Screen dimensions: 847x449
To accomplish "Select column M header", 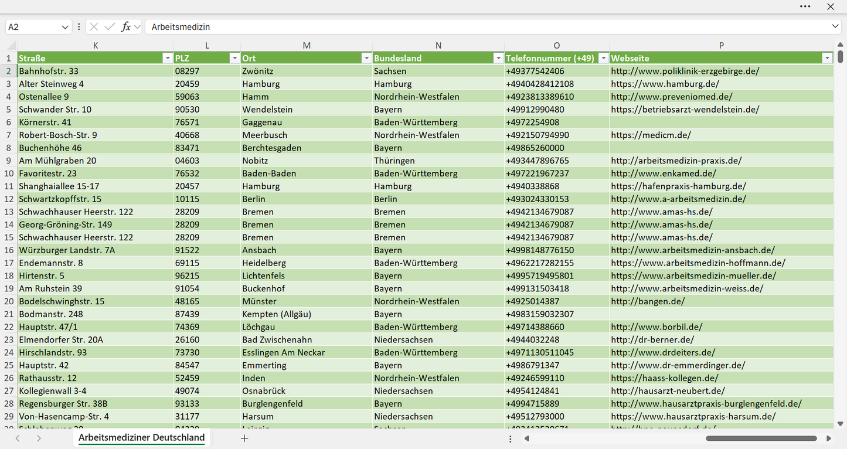I will click(x=307, y=45).
